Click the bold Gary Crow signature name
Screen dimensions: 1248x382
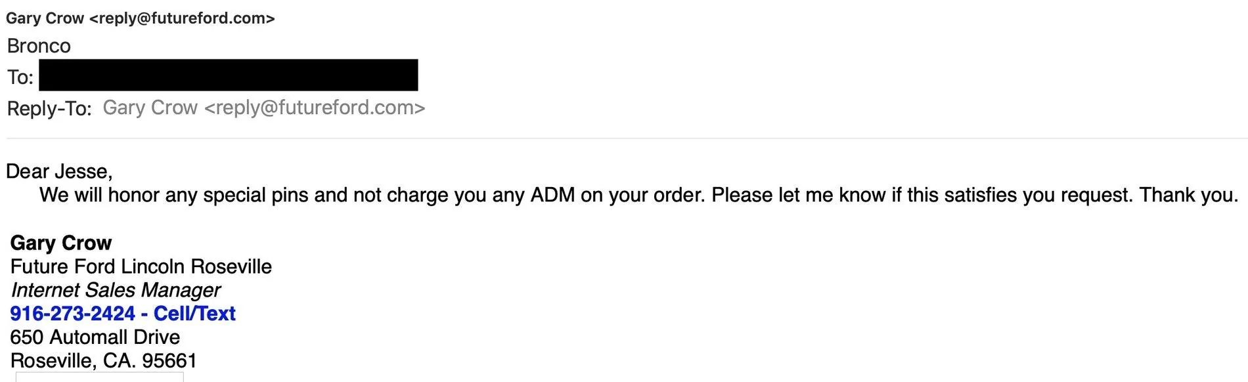point(61,243)
